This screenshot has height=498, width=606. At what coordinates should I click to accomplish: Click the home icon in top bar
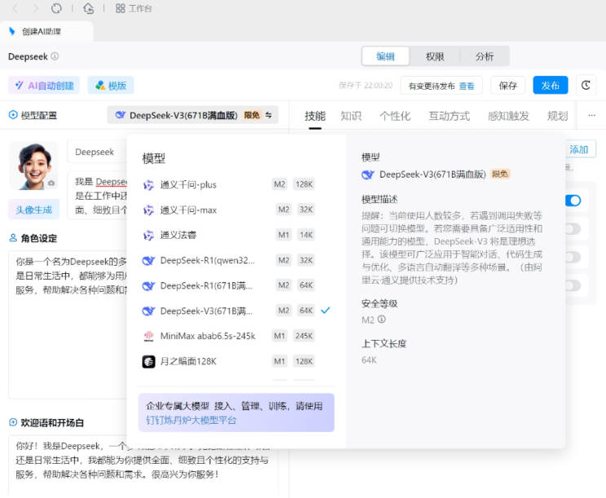[x=89, y=8]
